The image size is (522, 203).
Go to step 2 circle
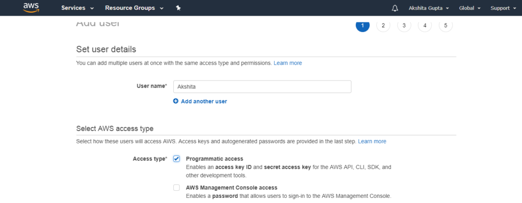[x=383, y=26]
